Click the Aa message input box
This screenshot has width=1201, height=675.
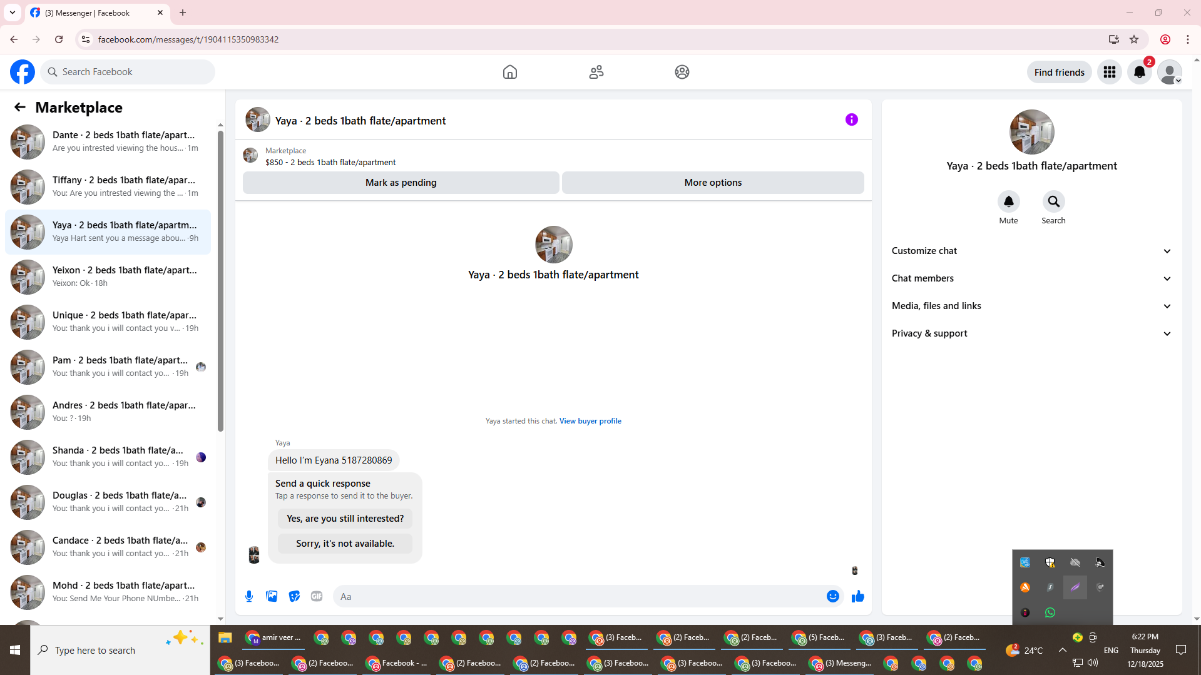tap(579, 596)
